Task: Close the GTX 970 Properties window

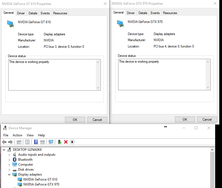Action: pyautogui.click(x=215, y=3)
